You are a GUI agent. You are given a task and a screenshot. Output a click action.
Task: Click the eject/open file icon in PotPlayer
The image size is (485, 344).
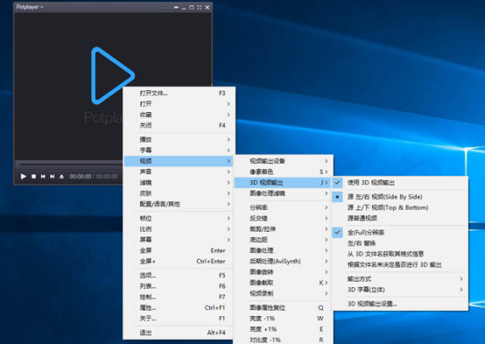[61, 176]
